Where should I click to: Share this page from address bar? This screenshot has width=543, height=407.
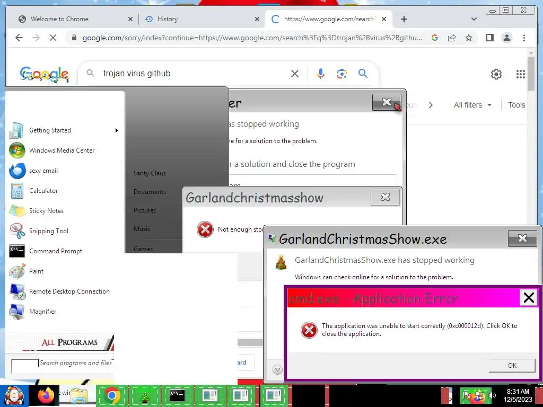452,38
